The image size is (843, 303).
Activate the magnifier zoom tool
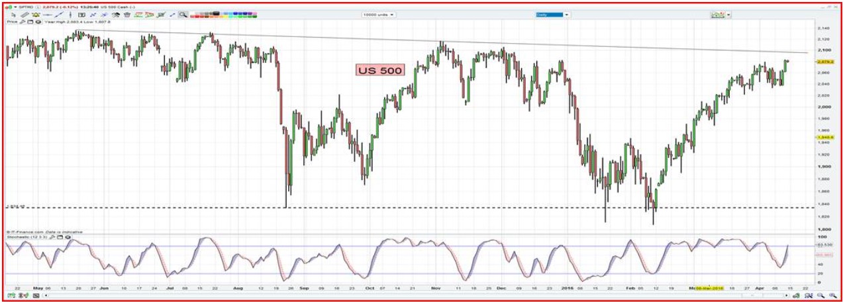click(x=183, y=15)
